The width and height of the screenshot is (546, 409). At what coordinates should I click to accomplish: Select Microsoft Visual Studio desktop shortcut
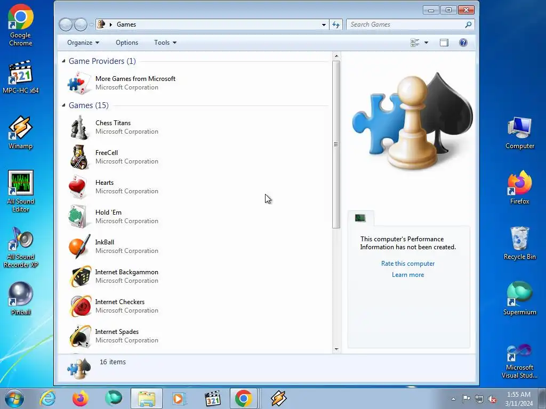tap(519, 361)
